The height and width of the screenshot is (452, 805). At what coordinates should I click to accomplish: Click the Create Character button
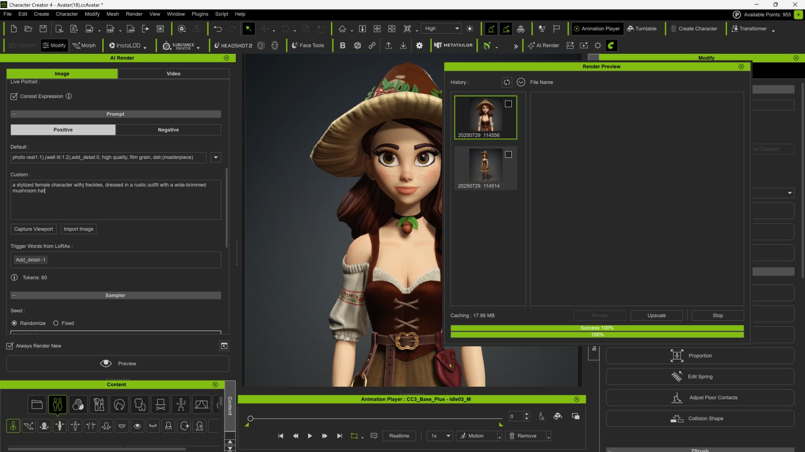pos(694,29)
